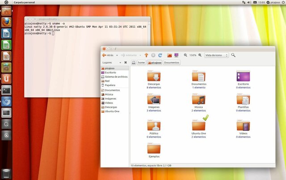Open the Lugares side pane dropdown
The height and width of the screenshot is (180, 286).
pyautogui.click(x=111, y=63)
